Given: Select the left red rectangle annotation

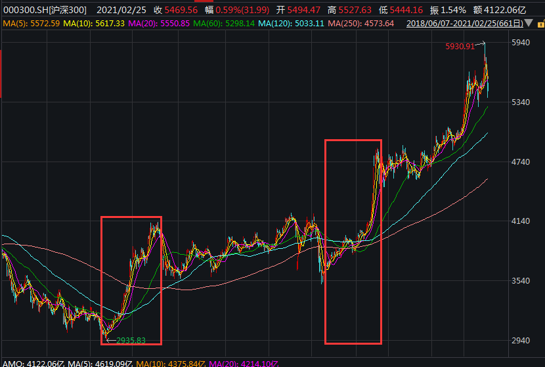Looking at the screenshot, I should (x=101, y=280).
